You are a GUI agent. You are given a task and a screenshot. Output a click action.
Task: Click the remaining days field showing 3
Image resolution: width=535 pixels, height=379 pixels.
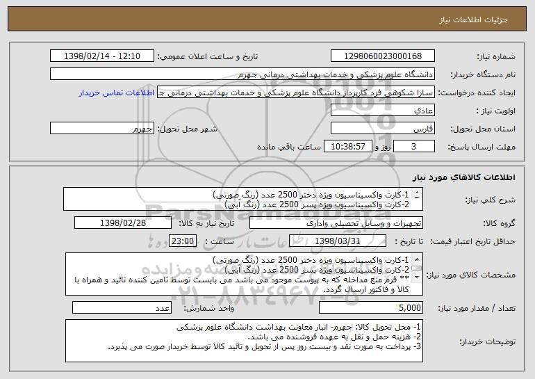(x=414, y=147)
